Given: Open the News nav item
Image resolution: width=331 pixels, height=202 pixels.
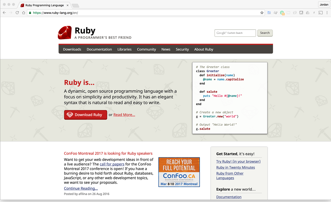Looking at the screenshot, I should 166,49.
